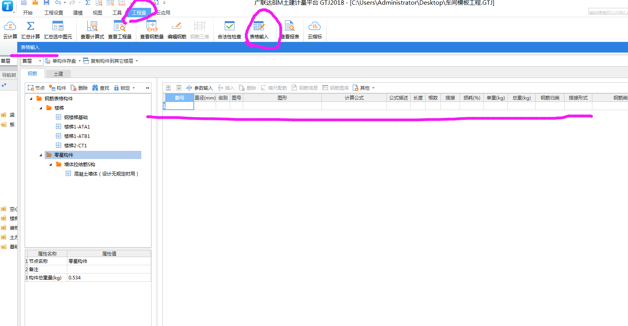Click the 汇总计算 sigma icon
Viewport: 628px width, 326px height.
point(31,26)
